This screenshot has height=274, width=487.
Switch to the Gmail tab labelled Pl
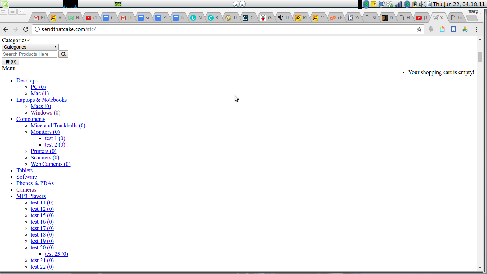coord(39,17)
